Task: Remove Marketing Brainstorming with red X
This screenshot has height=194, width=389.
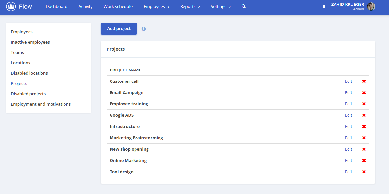Action: [364, 138]
